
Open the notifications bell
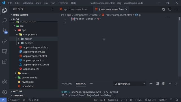pos(177,100)
